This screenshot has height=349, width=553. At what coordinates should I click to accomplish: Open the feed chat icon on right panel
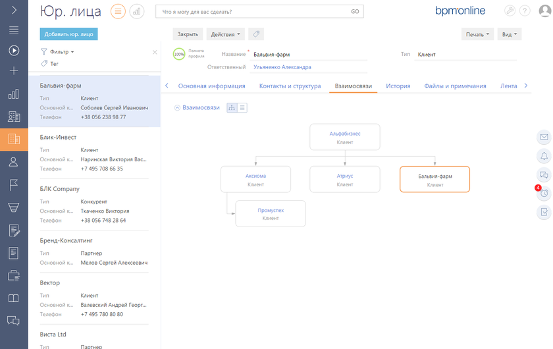[x=544, y=175]
